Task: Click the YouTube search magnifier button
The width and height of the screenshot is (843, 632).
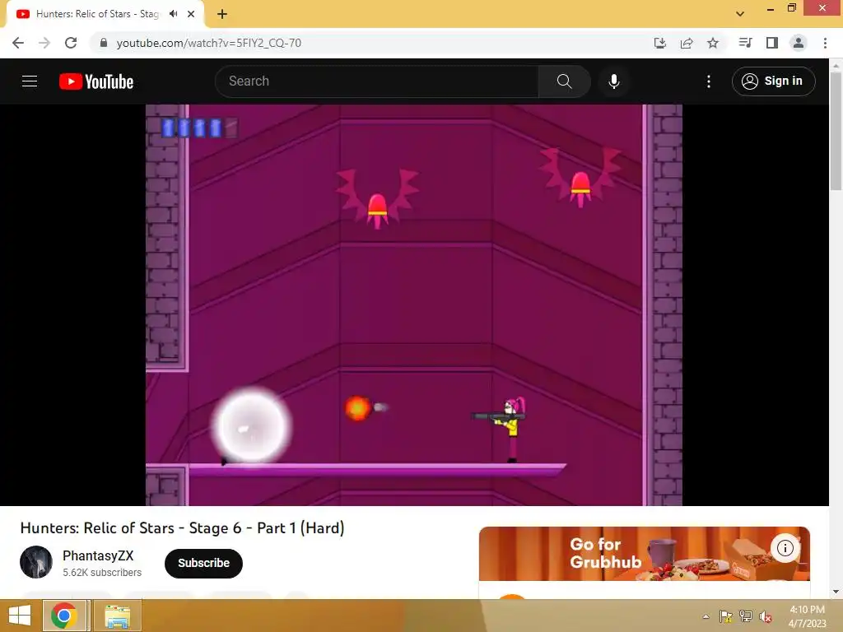Action: (564, 81)
